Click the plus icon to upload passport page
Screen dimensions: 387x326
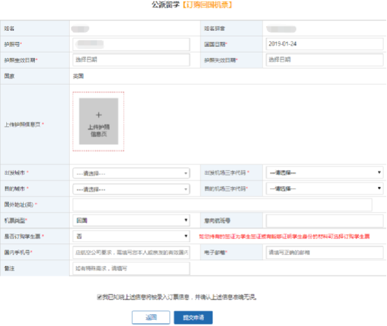[x=98, y=115]
